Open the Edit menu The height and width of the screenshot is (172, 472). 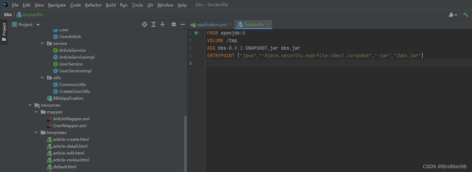pos(26,5)
